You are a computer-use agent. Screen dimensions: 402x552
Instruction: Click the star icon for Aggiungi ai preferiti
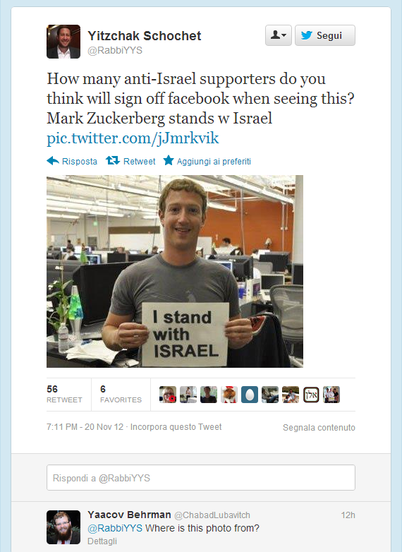[169, 160]
